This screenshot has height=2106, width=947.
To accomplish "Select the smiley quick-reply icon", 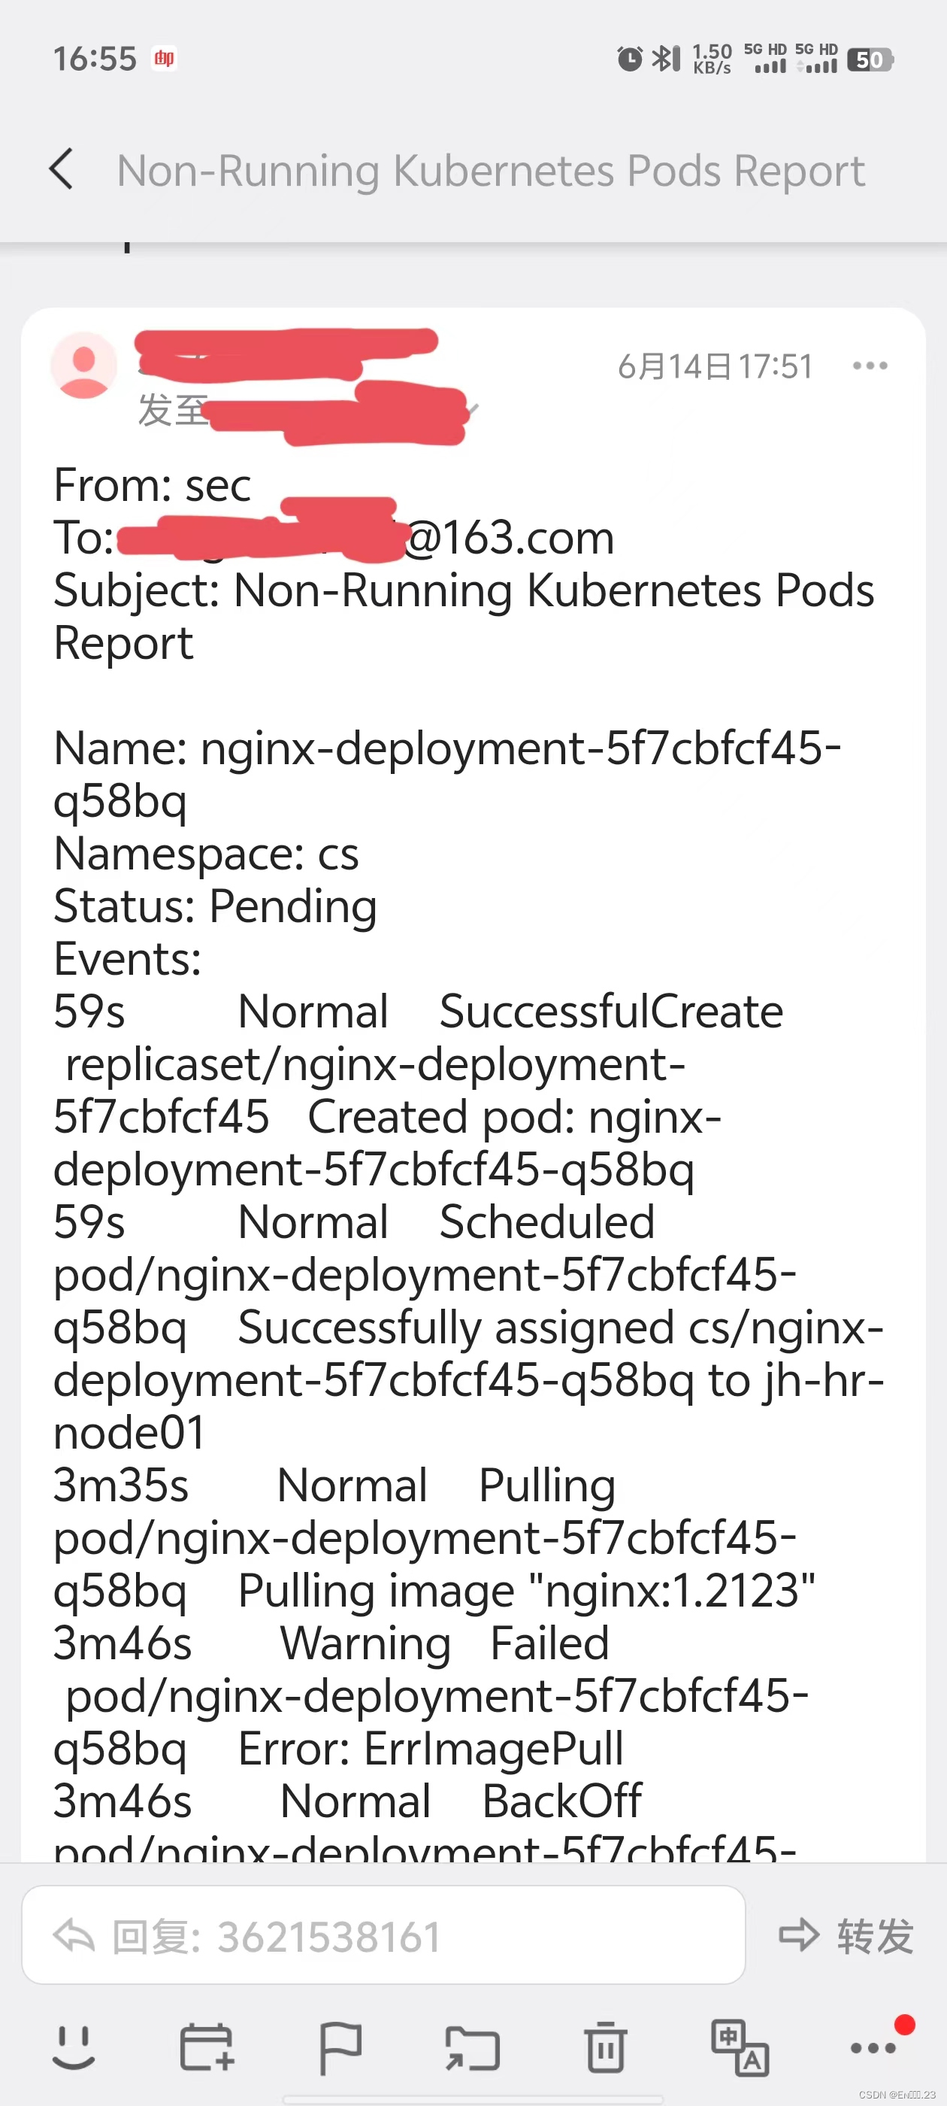I will (x=74, y=2047).
